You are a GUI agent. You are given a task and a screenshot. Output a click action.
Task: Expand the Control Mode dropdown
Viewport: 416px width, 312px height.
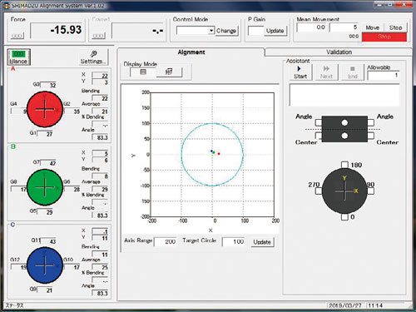tap(211, 30)
